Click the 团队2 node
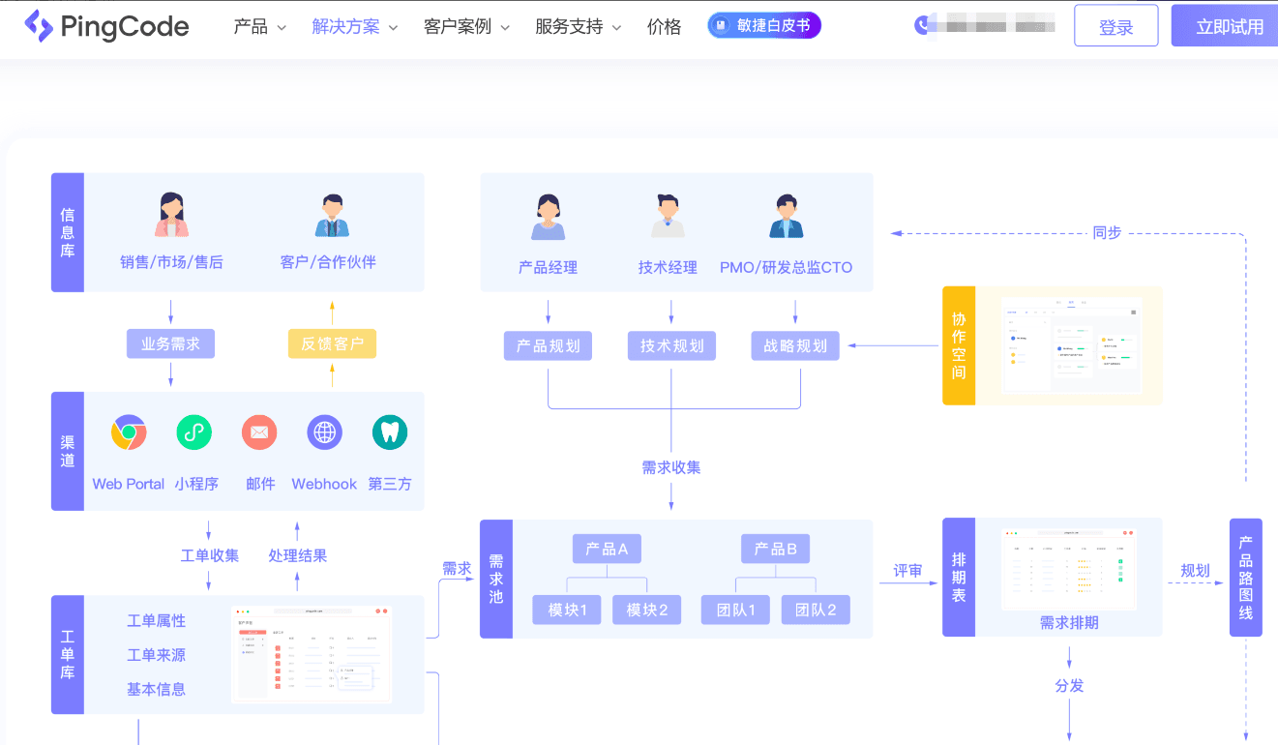Screen dimensions: 1278x745 tap(816, 610)
